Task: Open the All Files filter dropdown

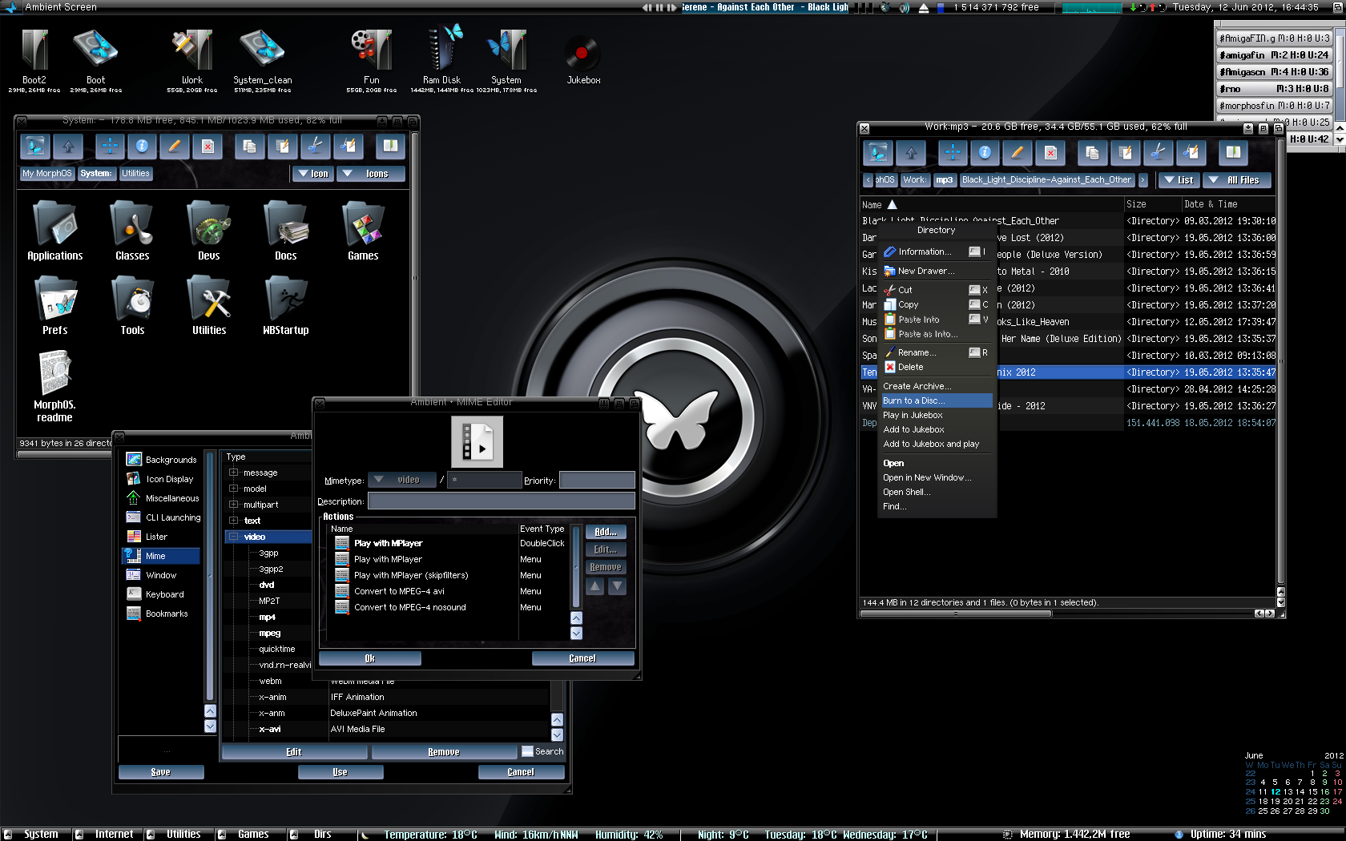Action: tap(1236, 180)
